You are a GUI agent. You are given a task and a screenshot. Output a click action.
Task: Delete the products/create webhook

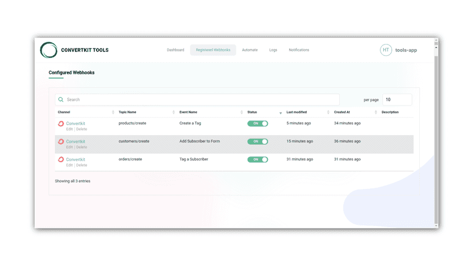point(82,129)
